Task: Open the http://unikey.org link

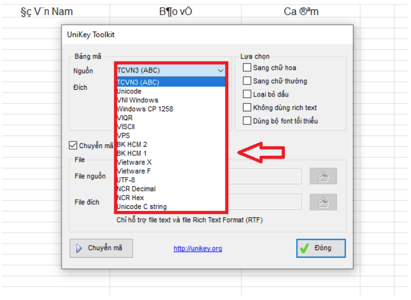Action: pyautogui.click(x=198, y=248)
